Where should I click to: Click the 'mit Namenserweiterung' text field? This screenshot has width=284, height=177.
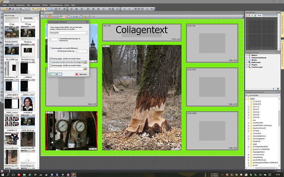82,51
